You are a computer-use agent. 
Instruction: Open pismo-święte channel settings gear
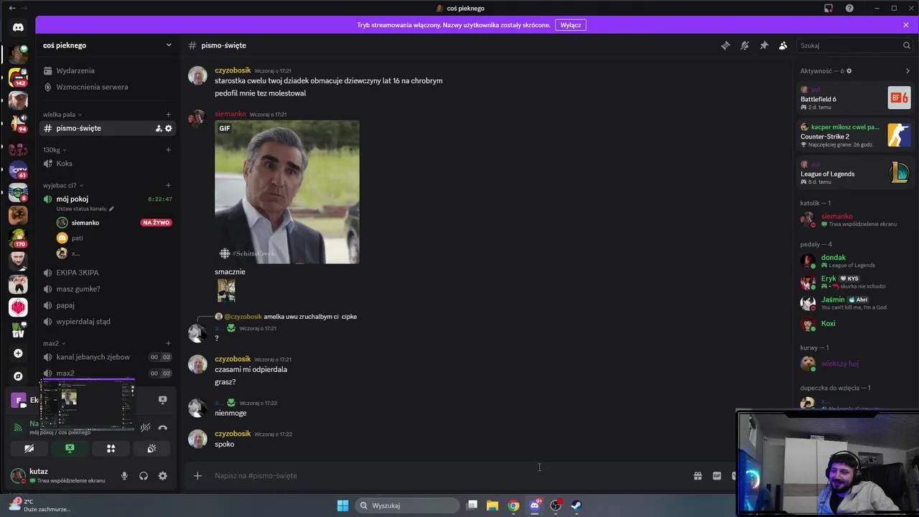(169, 129)
